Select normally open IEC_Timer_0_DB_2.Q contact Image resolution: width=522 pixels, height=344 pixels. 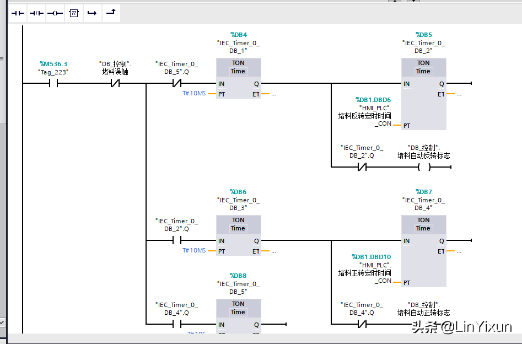pos(176,240)
